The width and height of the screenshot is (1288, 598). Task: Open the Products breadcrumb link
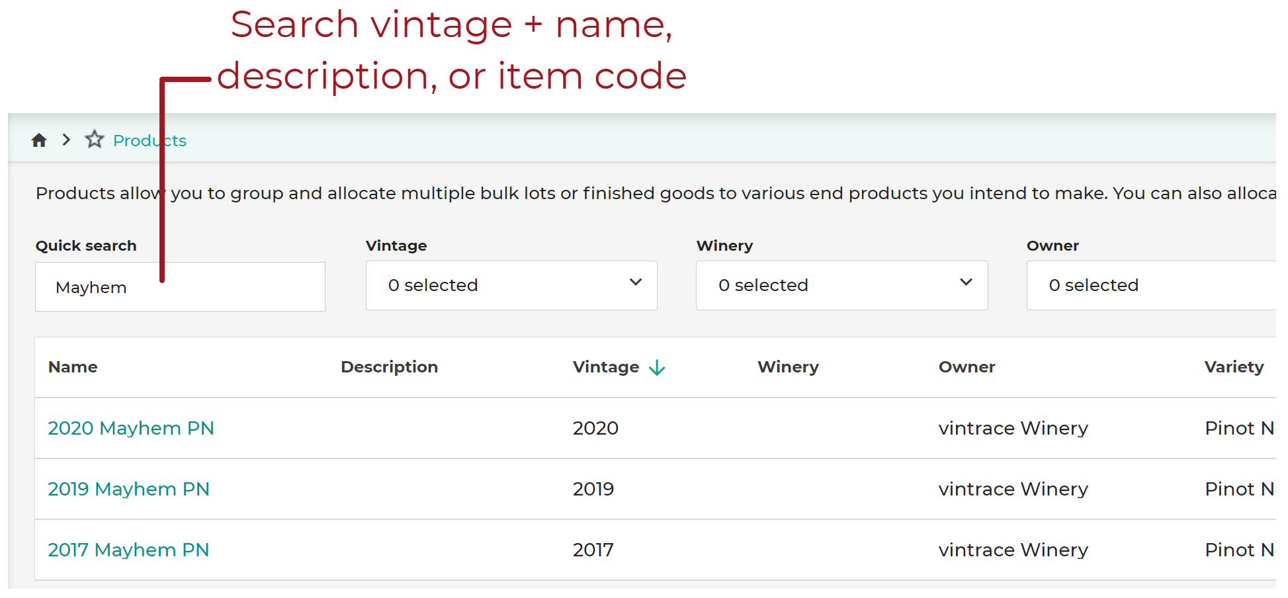coord(149,140)
